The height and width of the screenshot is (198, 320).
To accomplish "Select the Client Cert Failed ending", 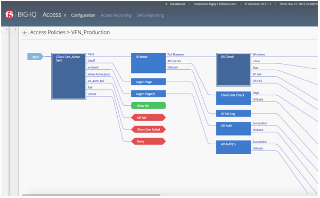I will point(148,130).
